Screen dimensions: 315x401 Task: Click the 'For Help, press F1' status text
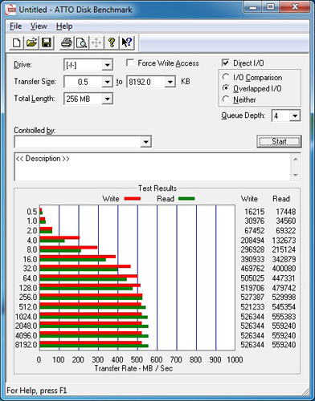pyautogui.click(x=36, y=391)
